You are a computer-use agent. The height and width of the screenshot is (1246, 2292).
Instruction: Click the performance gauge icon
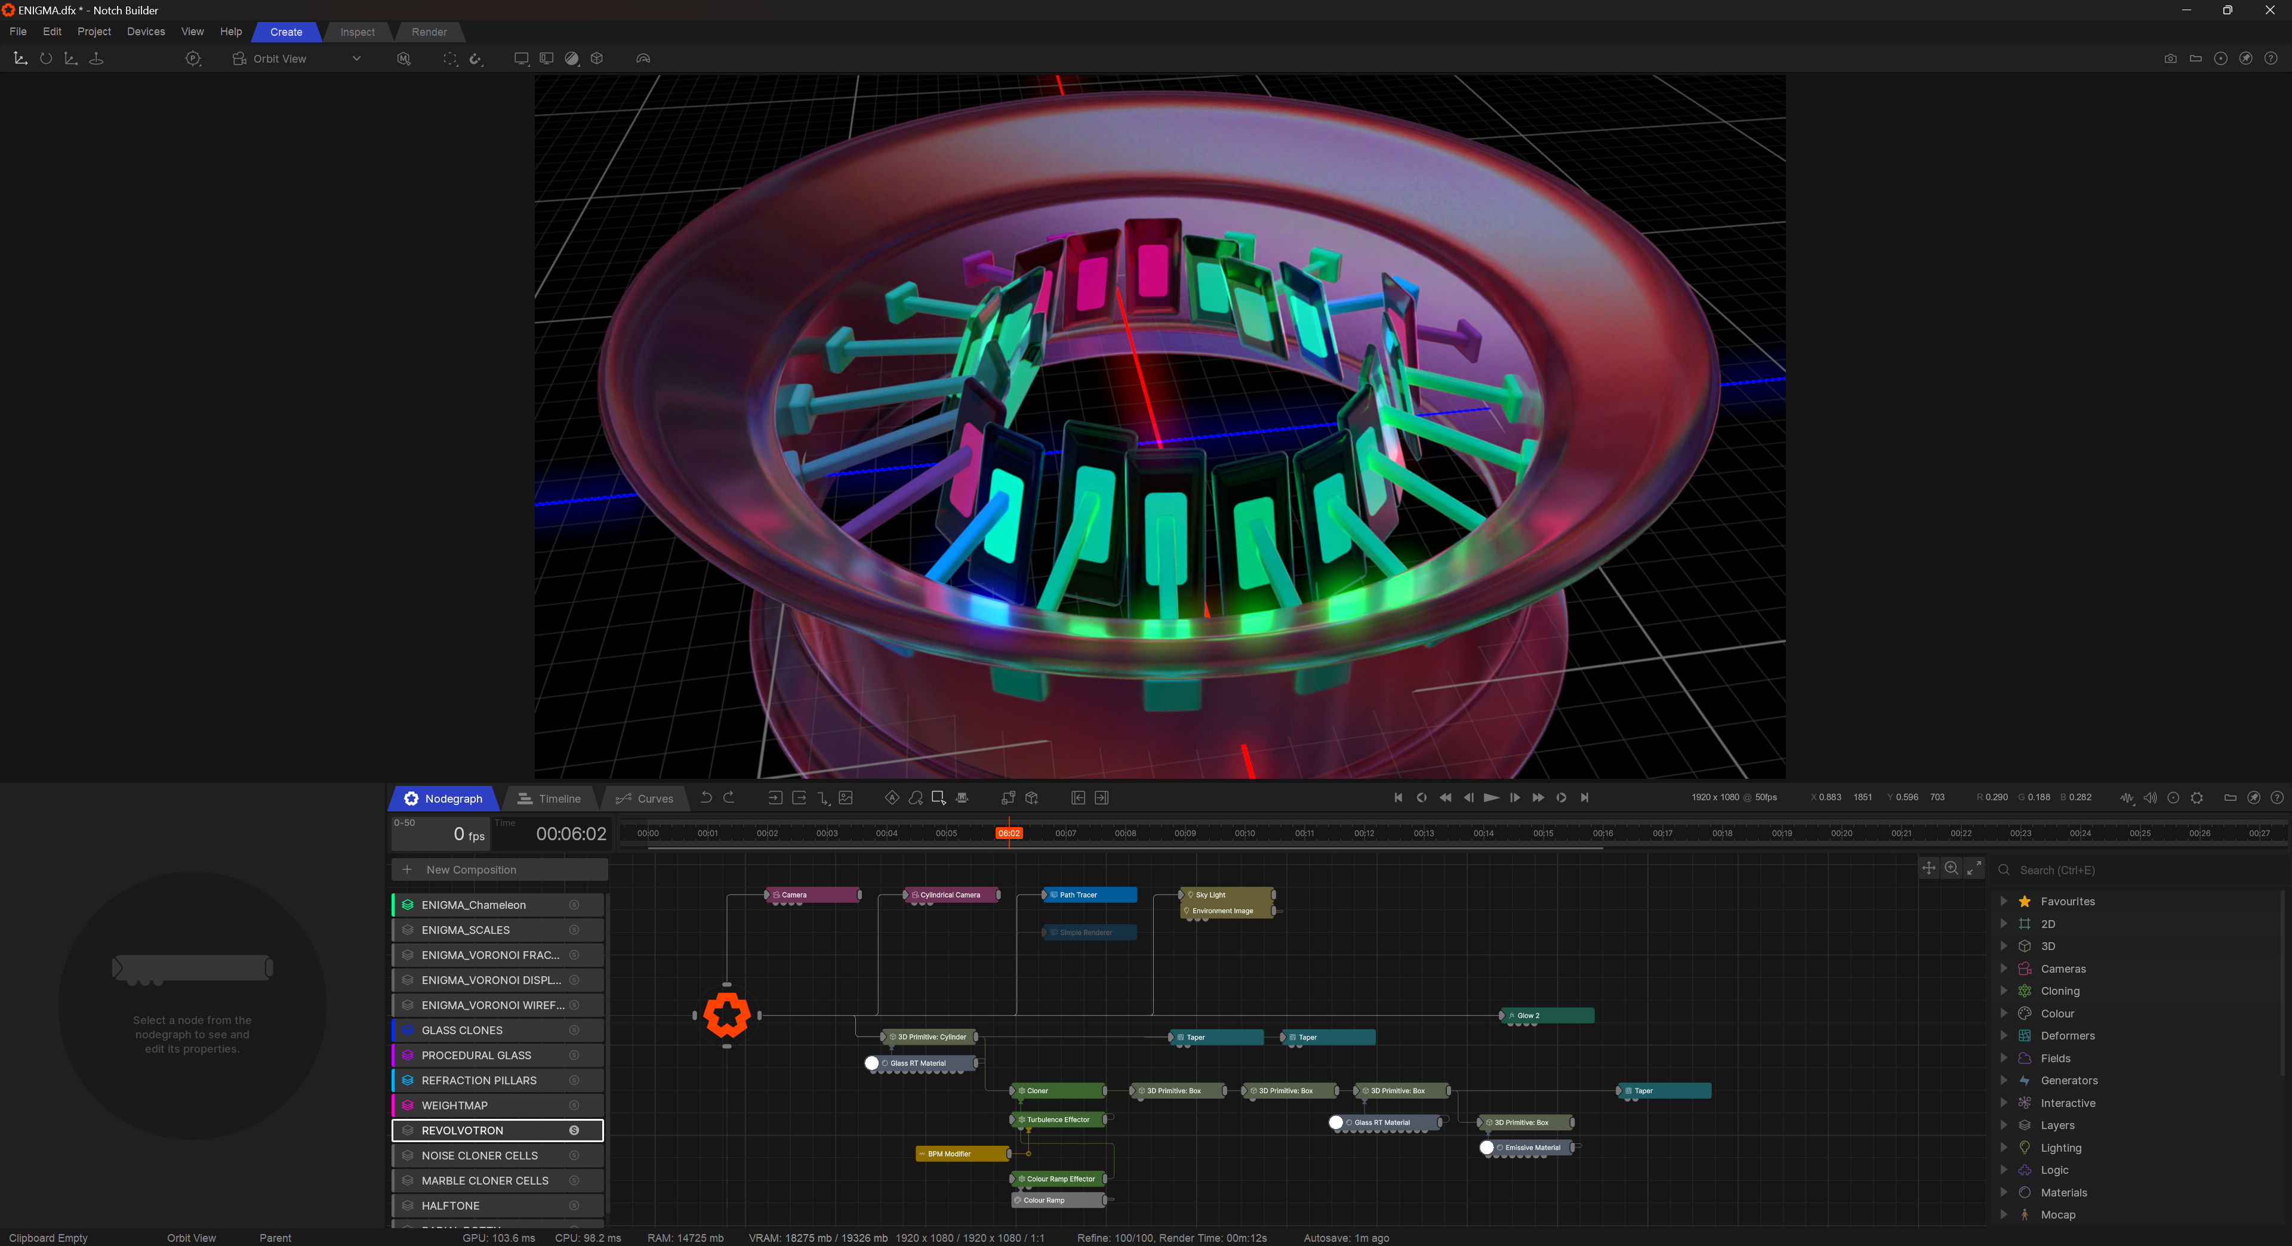(x=643, y=58)
